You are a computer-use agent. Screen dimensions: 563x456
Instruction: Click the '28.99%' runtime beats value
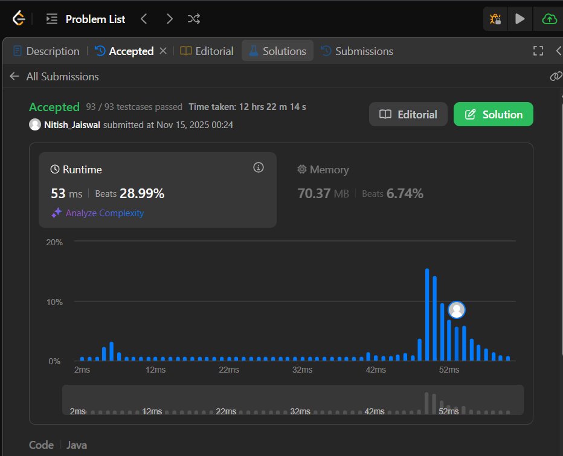(142, 193)
